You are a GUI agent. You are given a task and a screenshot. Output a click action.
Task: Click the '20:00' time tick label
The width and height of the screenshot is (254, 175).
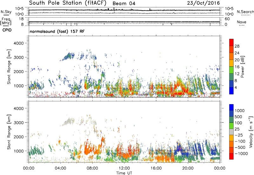point(188,168)
